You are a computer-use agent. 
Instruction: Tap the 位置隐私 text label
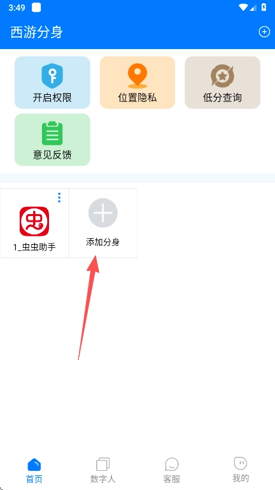[x=137, y=98]
